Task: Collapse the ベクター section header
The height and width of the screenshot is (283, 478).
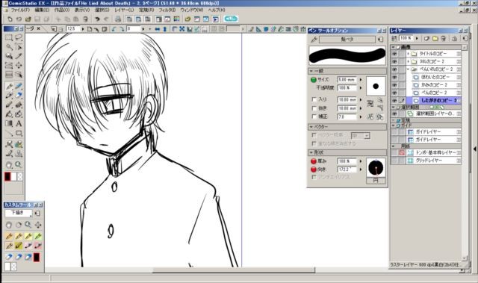Action: coord(347,127)
